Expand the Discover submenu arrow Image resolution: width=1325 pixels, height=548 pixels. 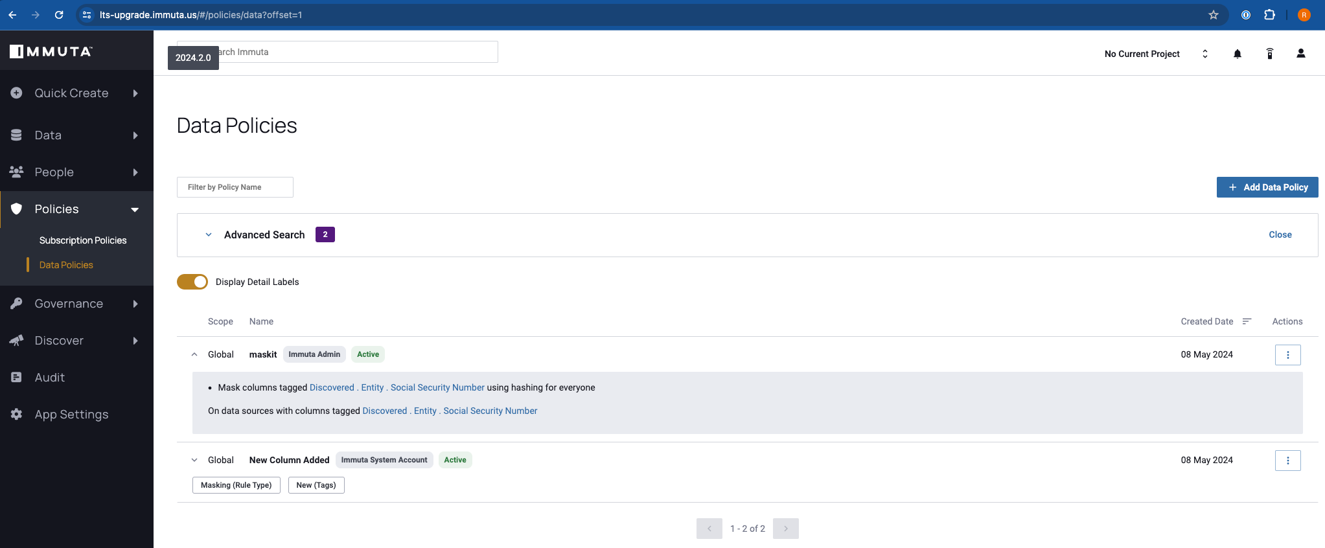point(135,341)
